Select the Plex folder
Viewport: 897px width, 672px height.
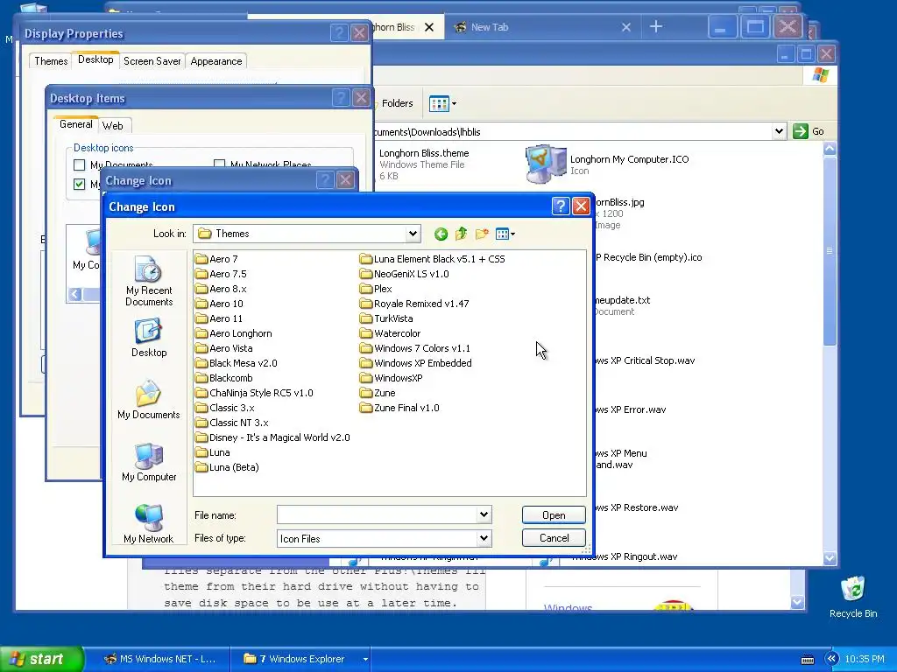click(376, 289)
